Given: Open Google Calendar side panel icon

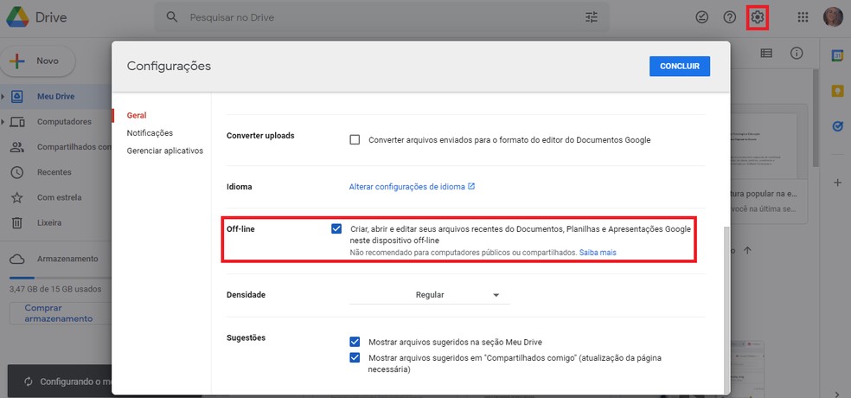Looking at the screenshot, I should click(837, 56).
